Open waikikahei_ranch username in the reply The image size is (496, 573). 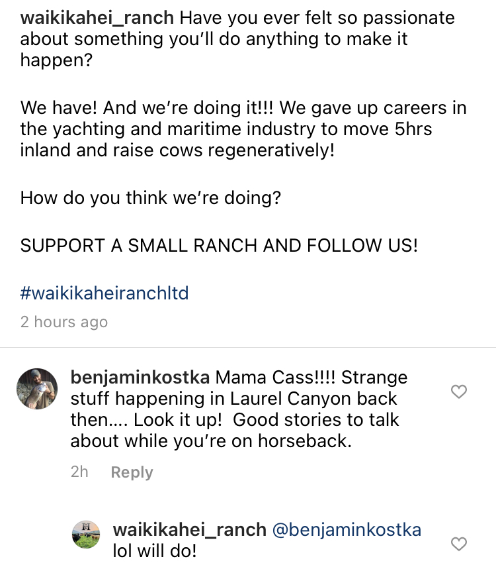coord(190,531)
